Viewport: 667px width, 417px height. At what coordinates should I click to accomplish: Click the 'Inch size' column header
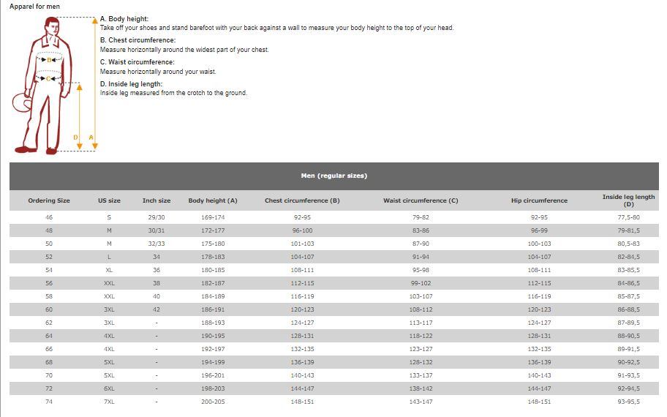(157, 200)
